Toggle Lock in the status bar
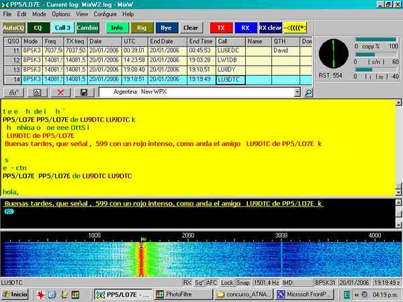The width and height of the screenshot is (403, 302). [227, 283]
